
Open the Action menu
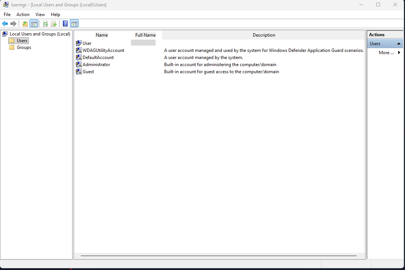pyautogui.click(x=23, y=15)
